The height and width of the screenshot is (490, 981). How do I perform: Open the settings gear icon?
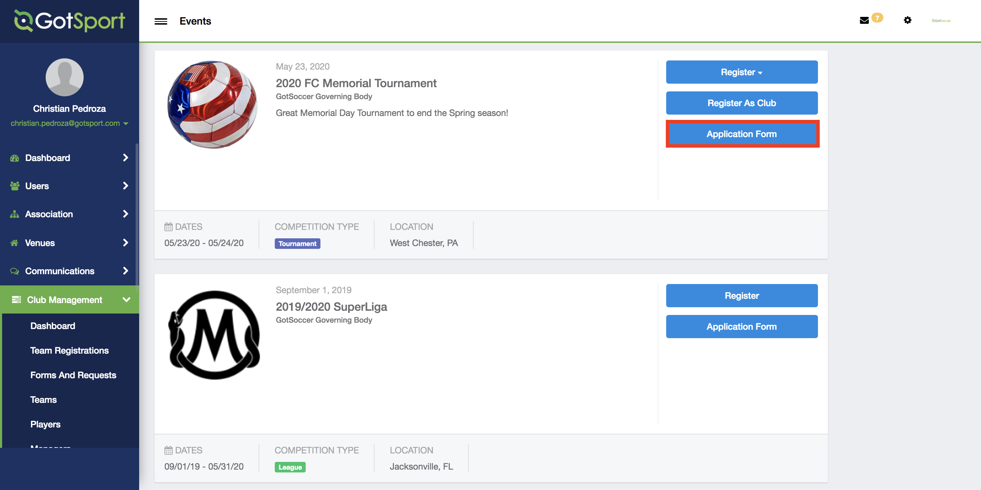point(908,20)
